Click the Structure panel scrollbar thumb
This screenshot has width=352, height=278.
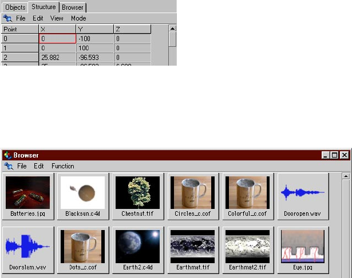tap(172, 39)
